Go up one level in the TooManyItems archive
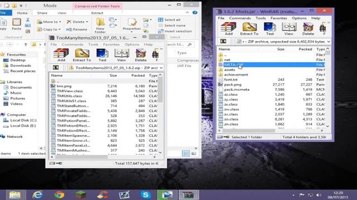This screenshot has height=200, width=357. [x=56, y=68]
